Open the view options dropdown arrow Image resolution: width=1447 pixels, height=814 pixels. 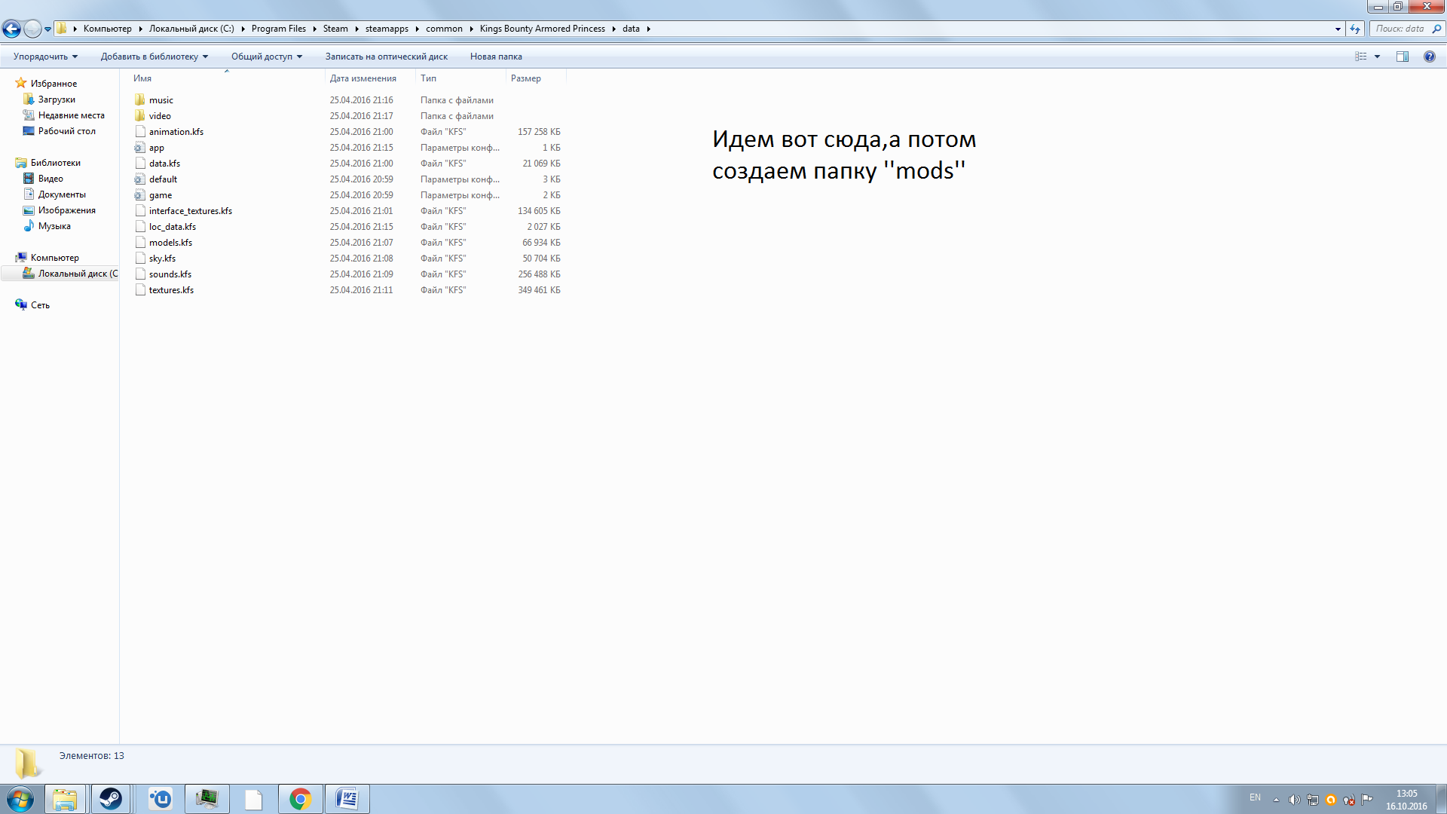[1377, 57]
